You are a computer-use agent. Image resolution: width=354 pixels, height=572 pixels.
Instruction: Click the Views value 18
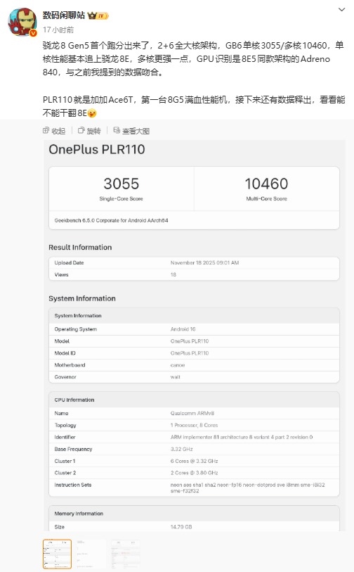pyautogui.click(x=173, y=274)
